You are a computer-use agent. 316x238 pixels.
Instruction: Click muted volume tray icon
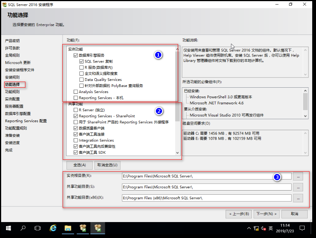click(x=264, y=229)
